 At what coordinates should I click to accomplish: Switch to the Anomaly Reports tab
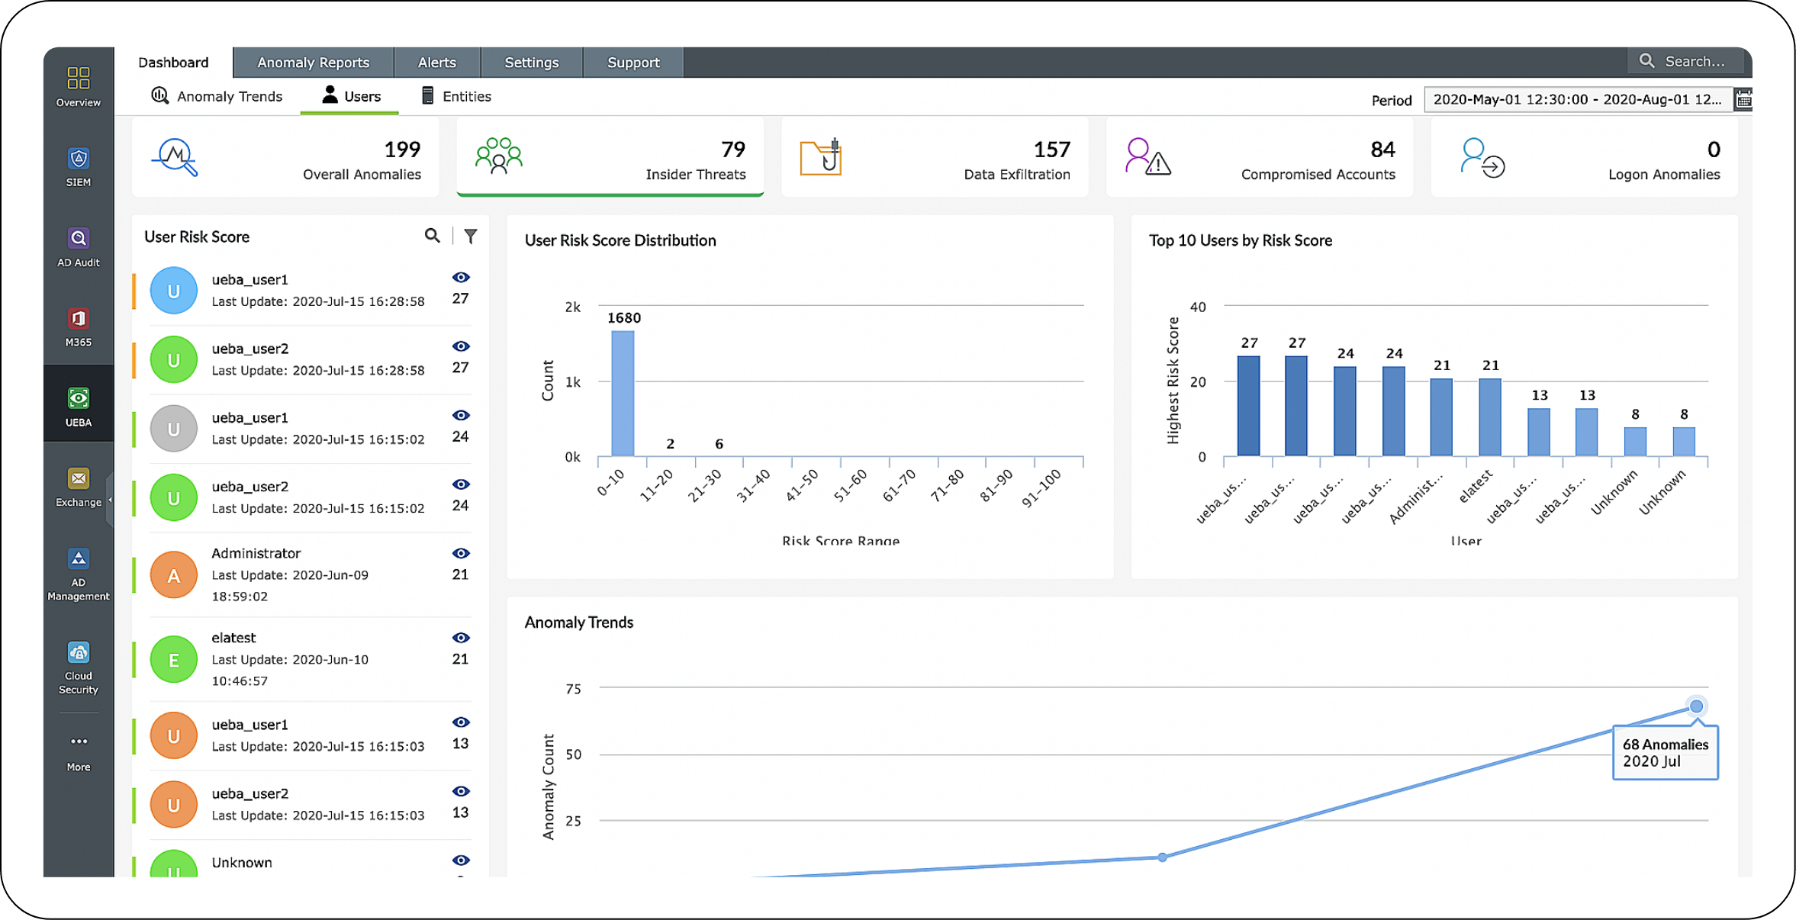[x=313, y=62]
